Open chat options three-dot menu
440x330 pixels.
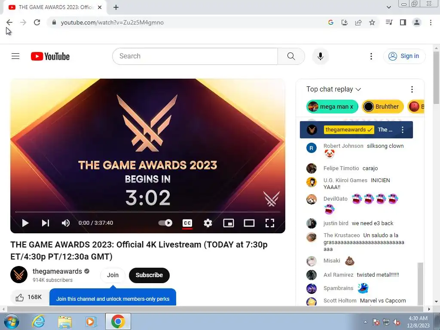point(412,89)
